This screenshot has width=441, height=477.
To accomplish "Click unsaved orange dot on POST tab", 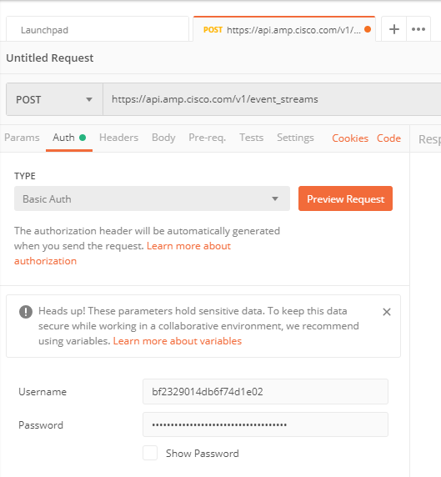I will coord(368,29).
